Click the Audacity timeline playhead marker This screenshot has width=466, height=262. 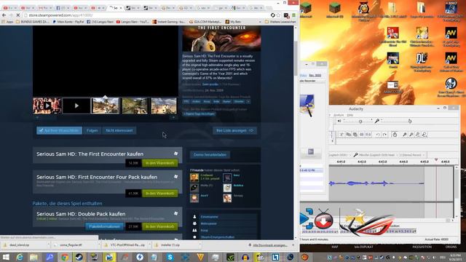(436, 160)
